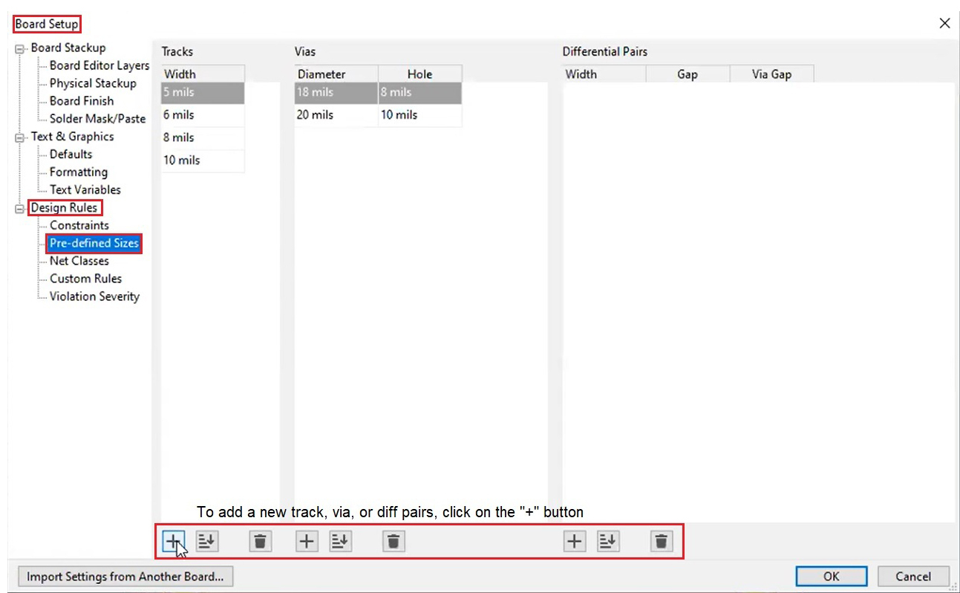Image resolution: width=960 pixels, height=593 pixels.
Task: Click the Tracks Width column header
Action: click(x=203, y=74)
